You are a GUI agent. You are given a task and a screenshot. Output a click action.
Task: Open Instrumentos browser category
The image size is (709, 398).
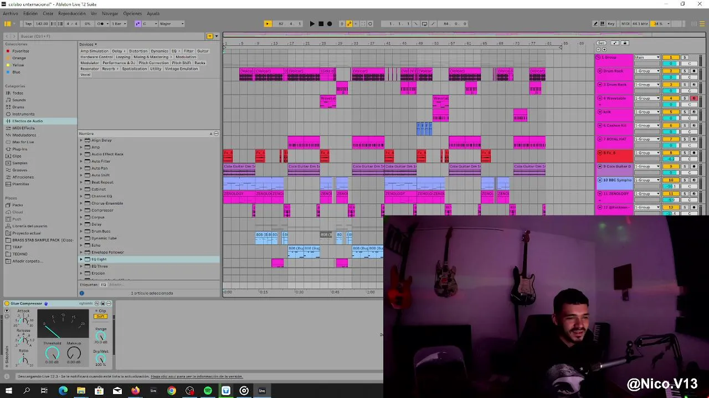pyautogui.click(x=23, y=114)
